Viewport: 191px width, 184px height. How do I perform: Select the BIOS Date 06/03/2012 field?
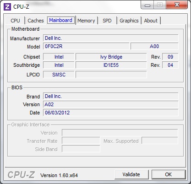point(111,113)
